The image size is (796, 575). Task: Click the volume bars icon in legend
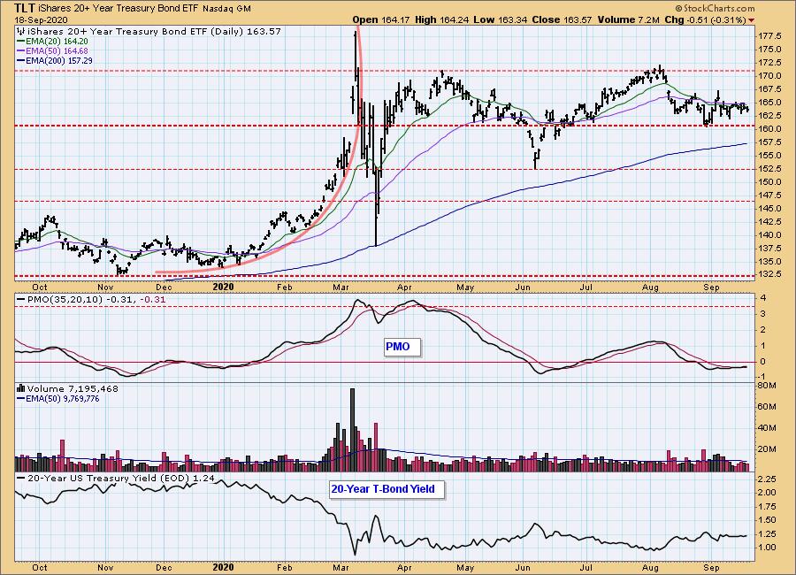(21, 388)
